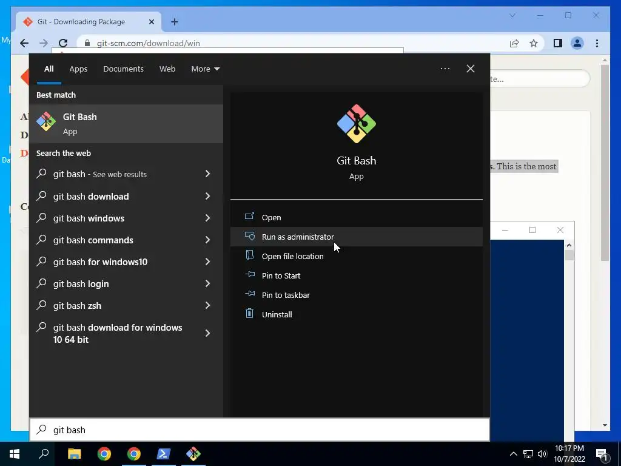Search web for 'git bash login'
This screenshot has width=621, height=466.
126,284
